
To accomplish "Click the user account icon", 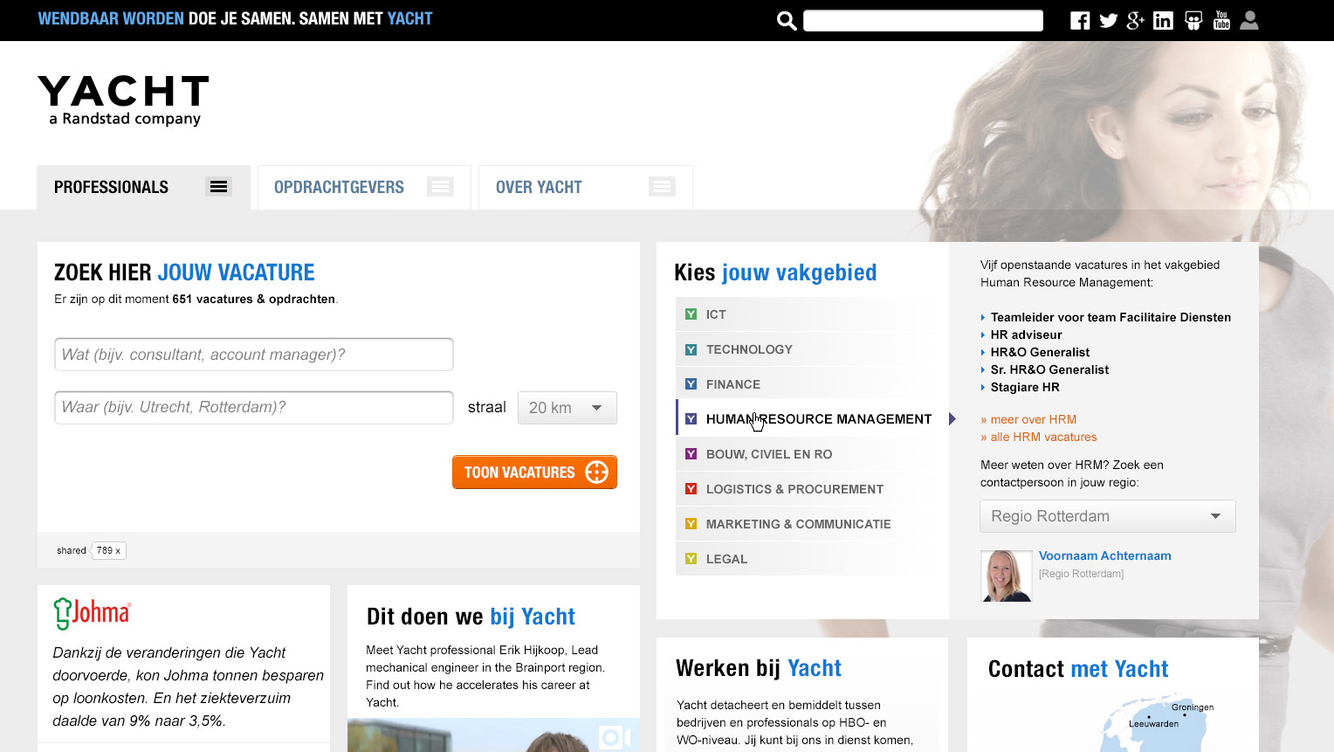I will (1249, 20).
